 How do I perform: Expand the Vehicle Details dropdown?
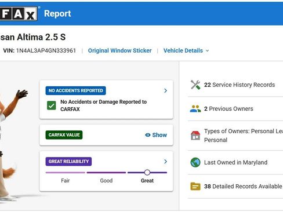click(x=186, y=50)
